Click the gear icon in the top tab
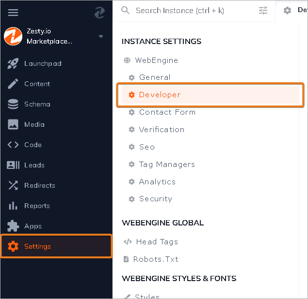The image size is (308, 299). pyautogui.click(x=287, y=10)
